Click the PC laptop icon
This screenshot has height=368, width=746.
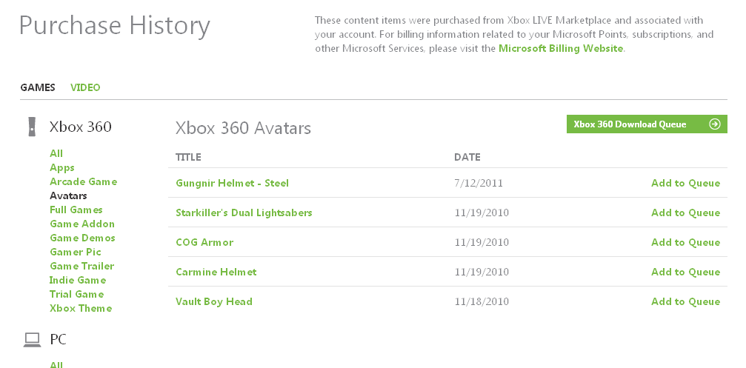(32, 340)
